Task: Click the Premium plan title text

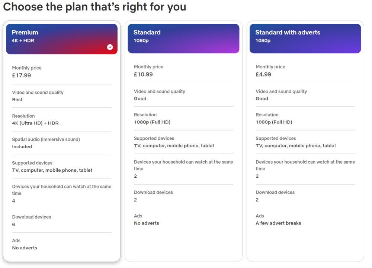Action: point(25,32)
